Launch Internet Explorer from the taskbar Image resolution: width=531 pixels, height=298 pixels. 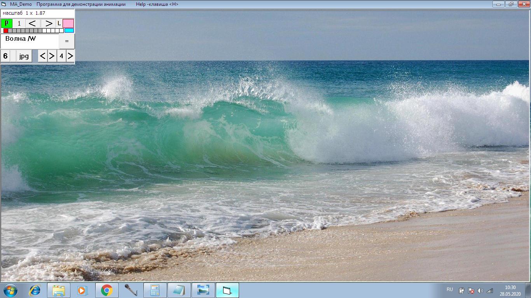coord(35,290)
